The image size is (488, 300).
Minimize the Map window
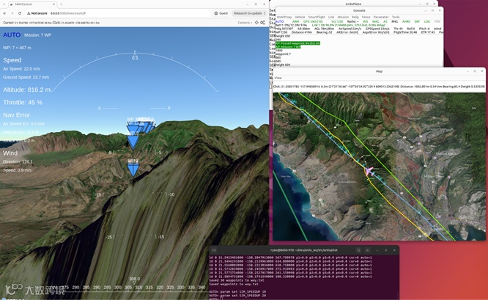pos(467,71)
